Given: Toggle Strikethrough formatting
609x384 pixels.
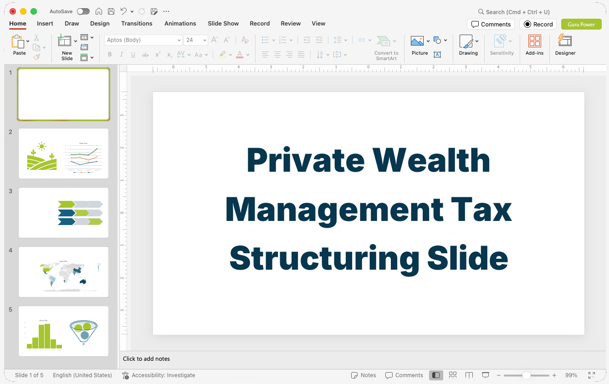Looking at the screenshot, I should pyautogui.click(x=145, y=55).
